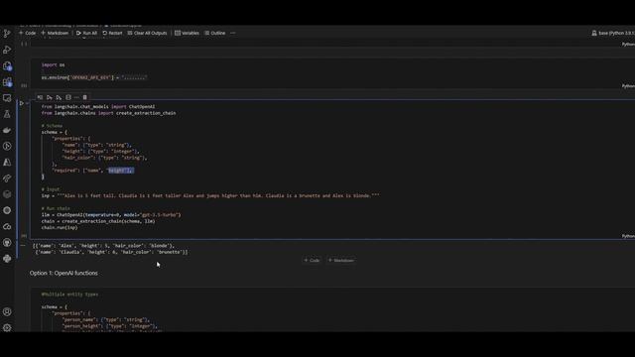The image size is (635, 357).
Task: Open the Source Control view
Action: [7, 34]
